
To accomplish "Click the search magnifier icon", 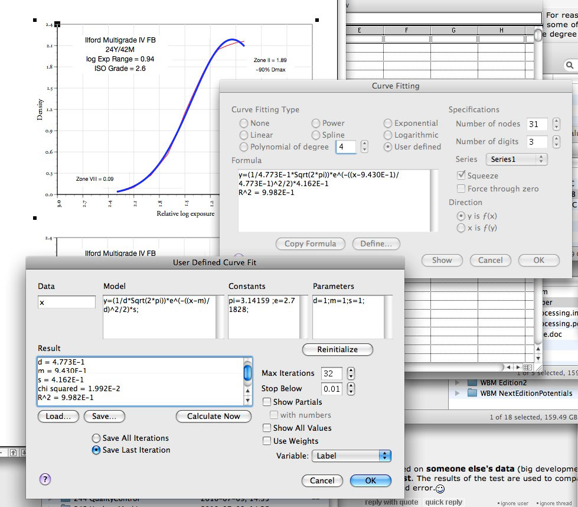I will coord(570,65).
